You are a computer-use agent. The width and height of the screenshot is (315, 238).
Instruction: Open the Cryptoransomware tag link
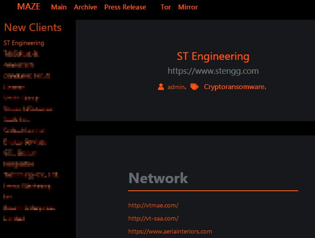click(234, 87)
